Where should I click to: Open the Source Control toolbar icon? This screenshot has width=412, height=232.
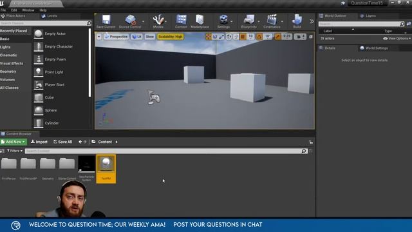(x=130, y=20)
